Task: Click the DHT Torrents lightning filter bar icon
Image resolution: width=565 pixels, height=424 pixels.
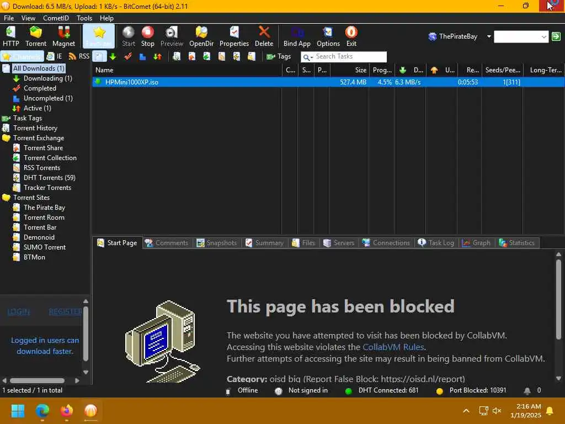Action: 236,57
